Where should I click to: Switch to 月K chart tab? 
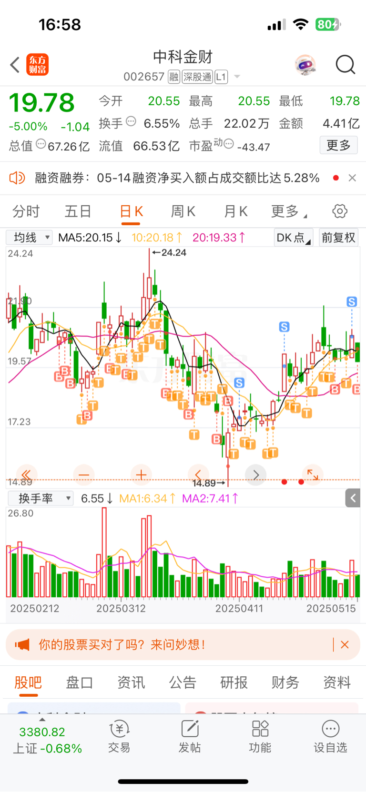point(235,211)
